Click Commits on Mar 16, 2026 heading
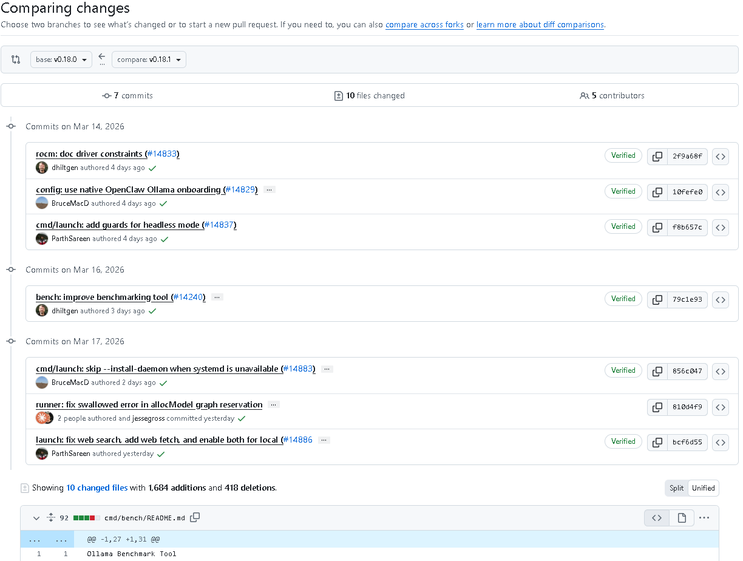Screen dimensions: 743x561 point(75,270)
